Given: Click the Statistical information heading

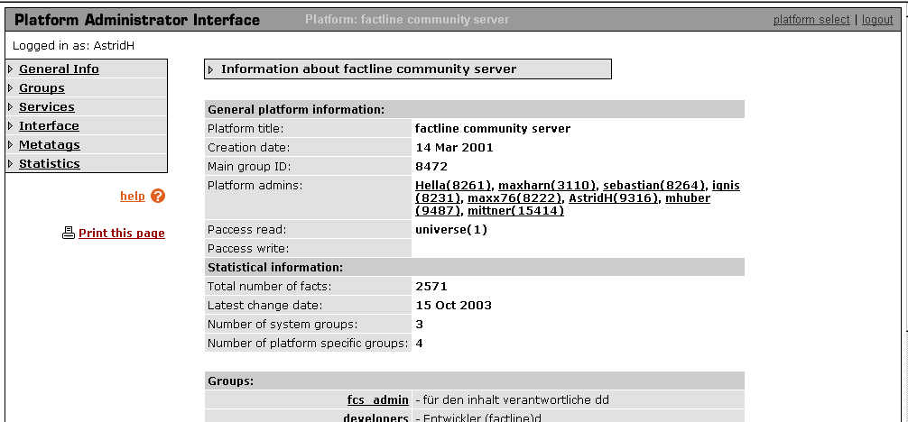Looking at the screenshot, I should click(275, 268).
